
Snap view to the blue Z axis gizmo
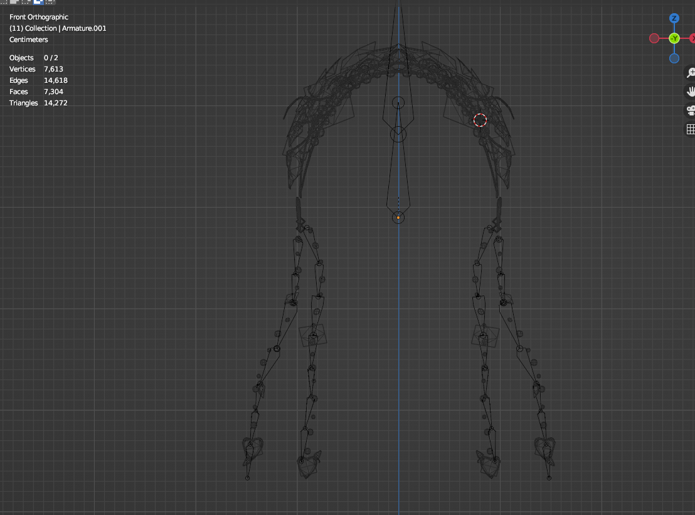pyautogui.click(x=674, y=18)
